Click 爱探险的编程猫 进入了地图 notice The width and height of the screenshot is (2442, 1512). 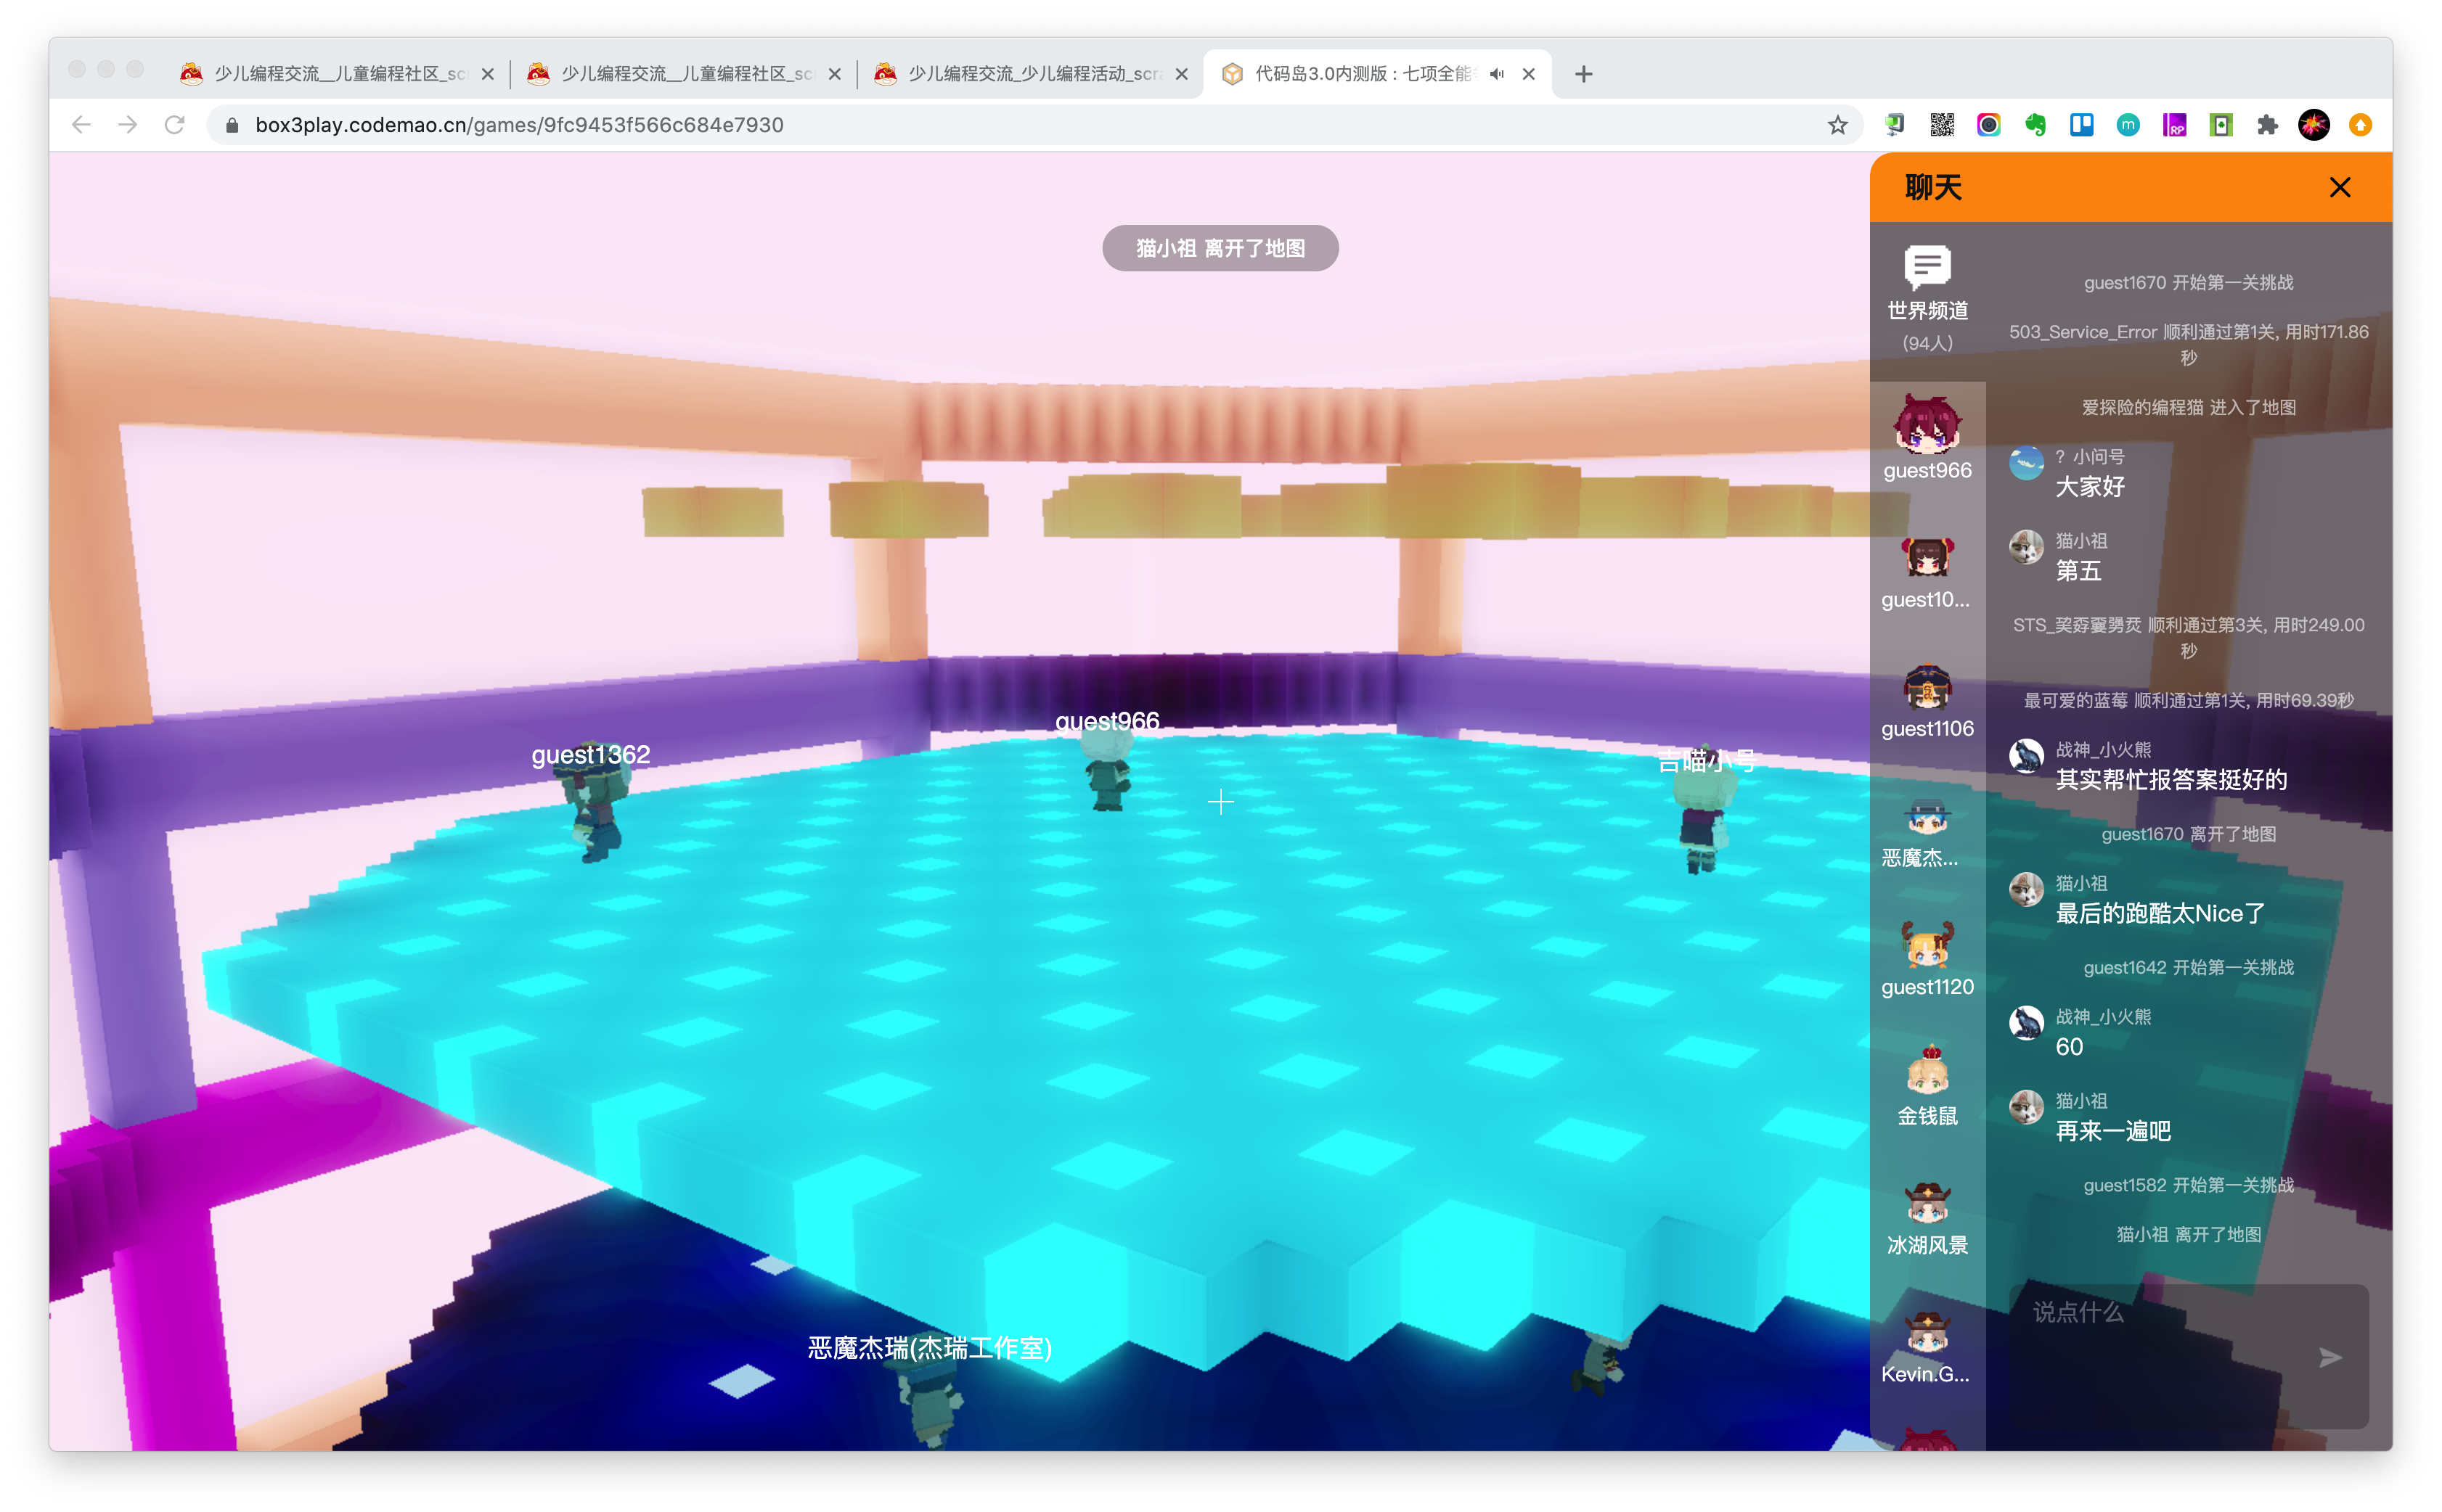pyautogui.click(x=2188, y=408)
